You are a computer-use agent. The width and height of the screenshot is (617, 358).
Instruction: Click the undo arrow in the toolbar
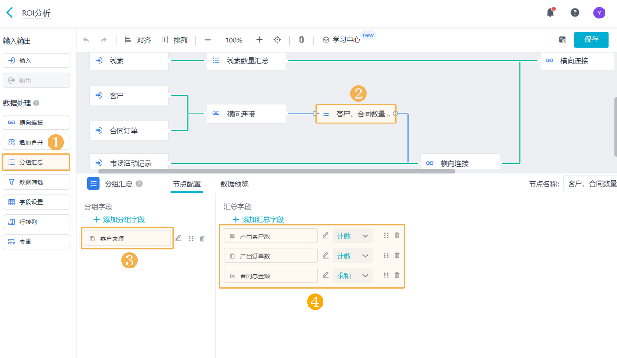coord(86,39)
